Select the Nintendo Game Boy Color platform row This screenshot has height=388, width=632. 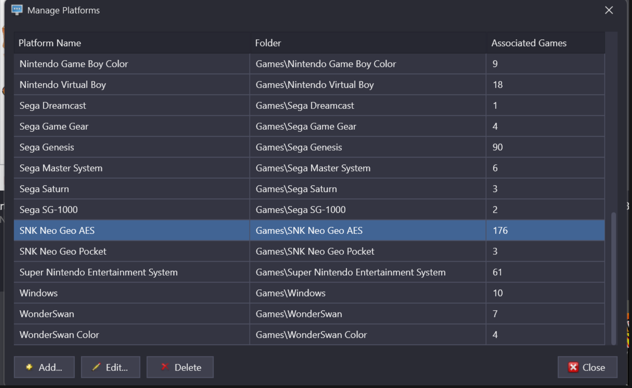309,64
